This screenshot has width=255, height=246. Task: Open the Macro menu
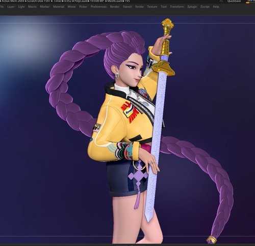point(32,7)
